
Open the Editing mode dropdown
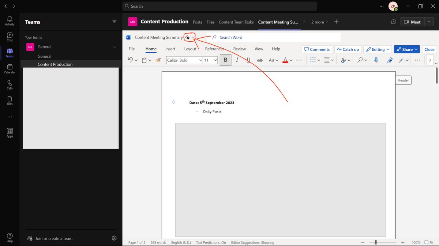(378, 49)
